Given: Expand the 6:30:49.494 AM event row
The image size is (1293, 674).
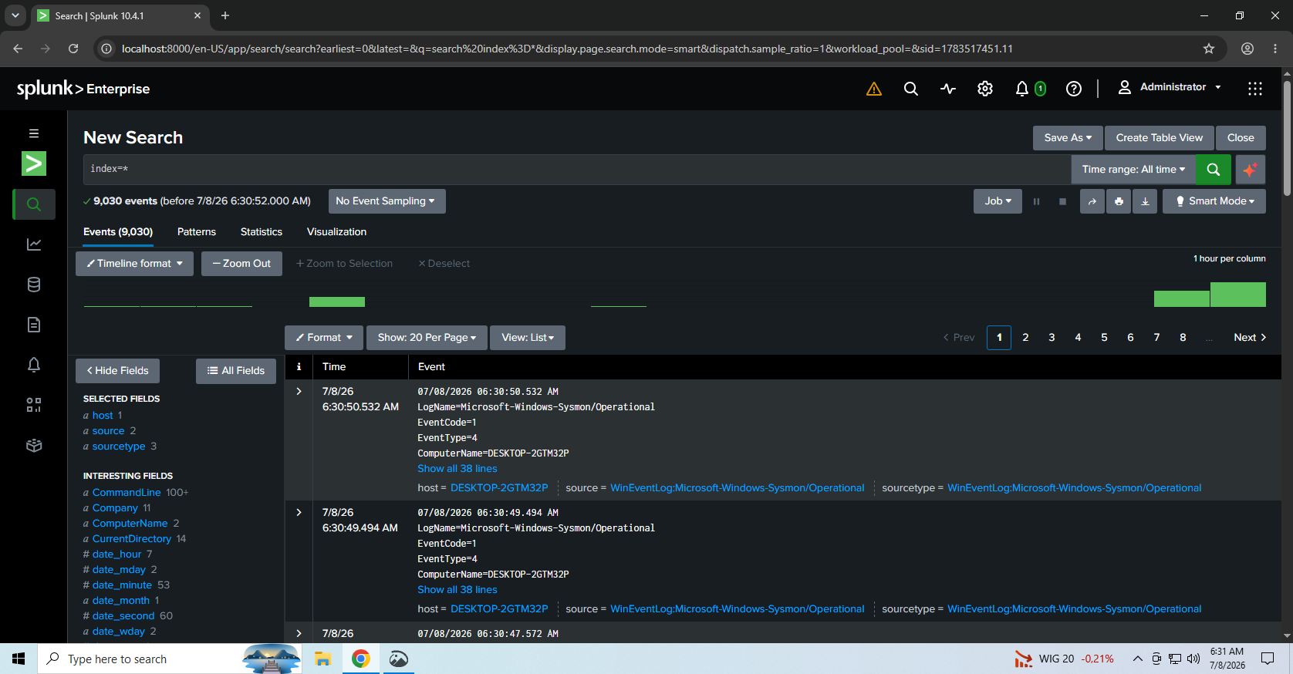Looking at the screenshot, I should tap(299, 513).
